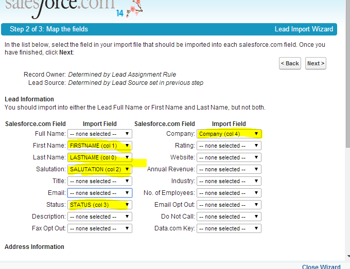Open the Email Opt Out import field dropdown
350x269 pixels.
click(x=229, y=205)
